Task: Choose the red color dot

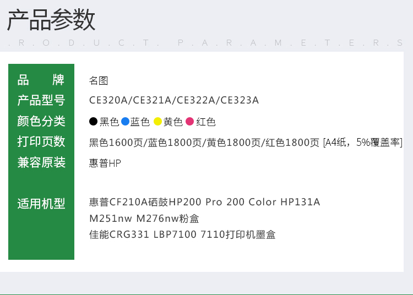Action: (190, 122)
